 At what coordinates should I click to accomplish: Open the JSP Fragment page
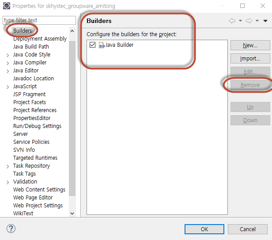tap(29, 94)
